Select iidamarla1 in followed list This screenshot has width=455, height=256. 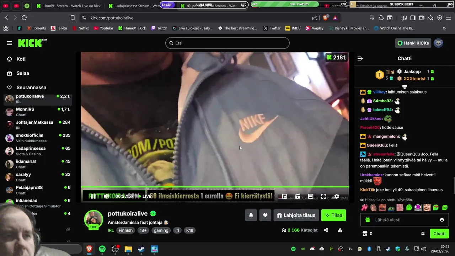(38, 164)
